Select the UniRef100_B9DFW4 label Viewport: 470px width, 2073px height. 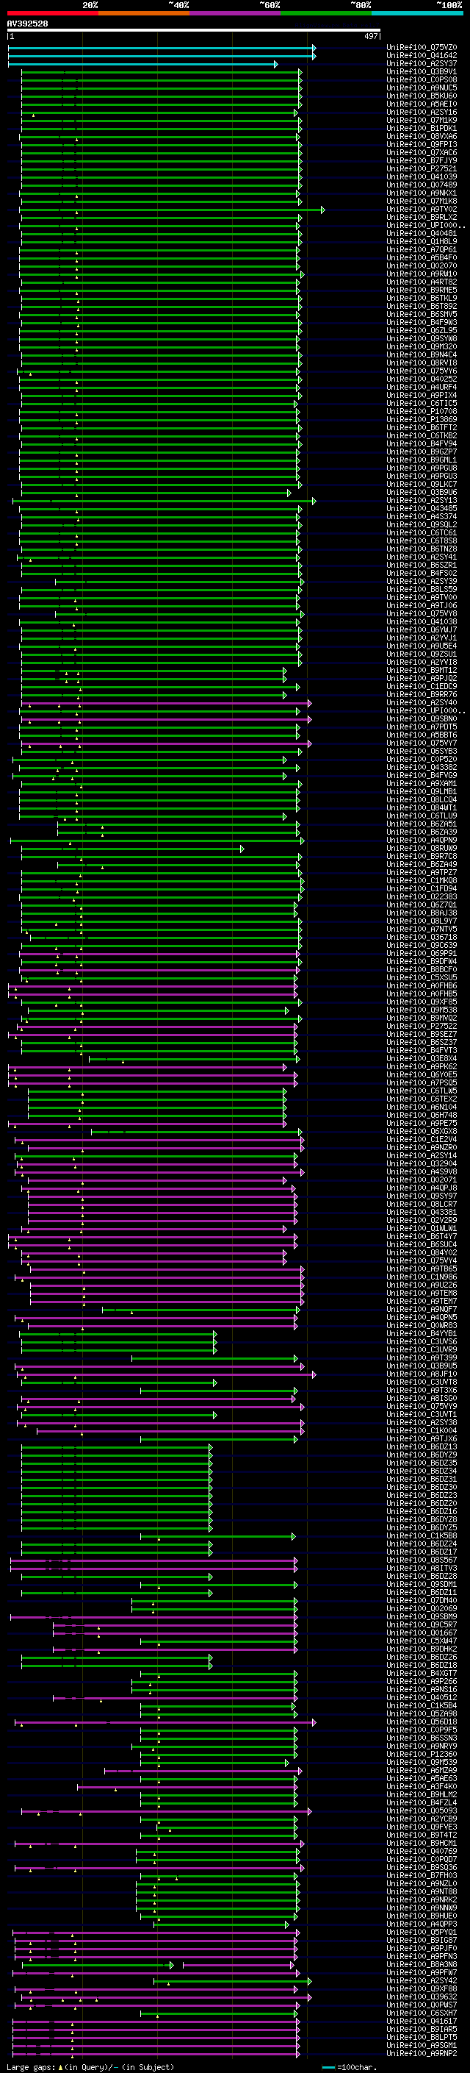[422, 962]
